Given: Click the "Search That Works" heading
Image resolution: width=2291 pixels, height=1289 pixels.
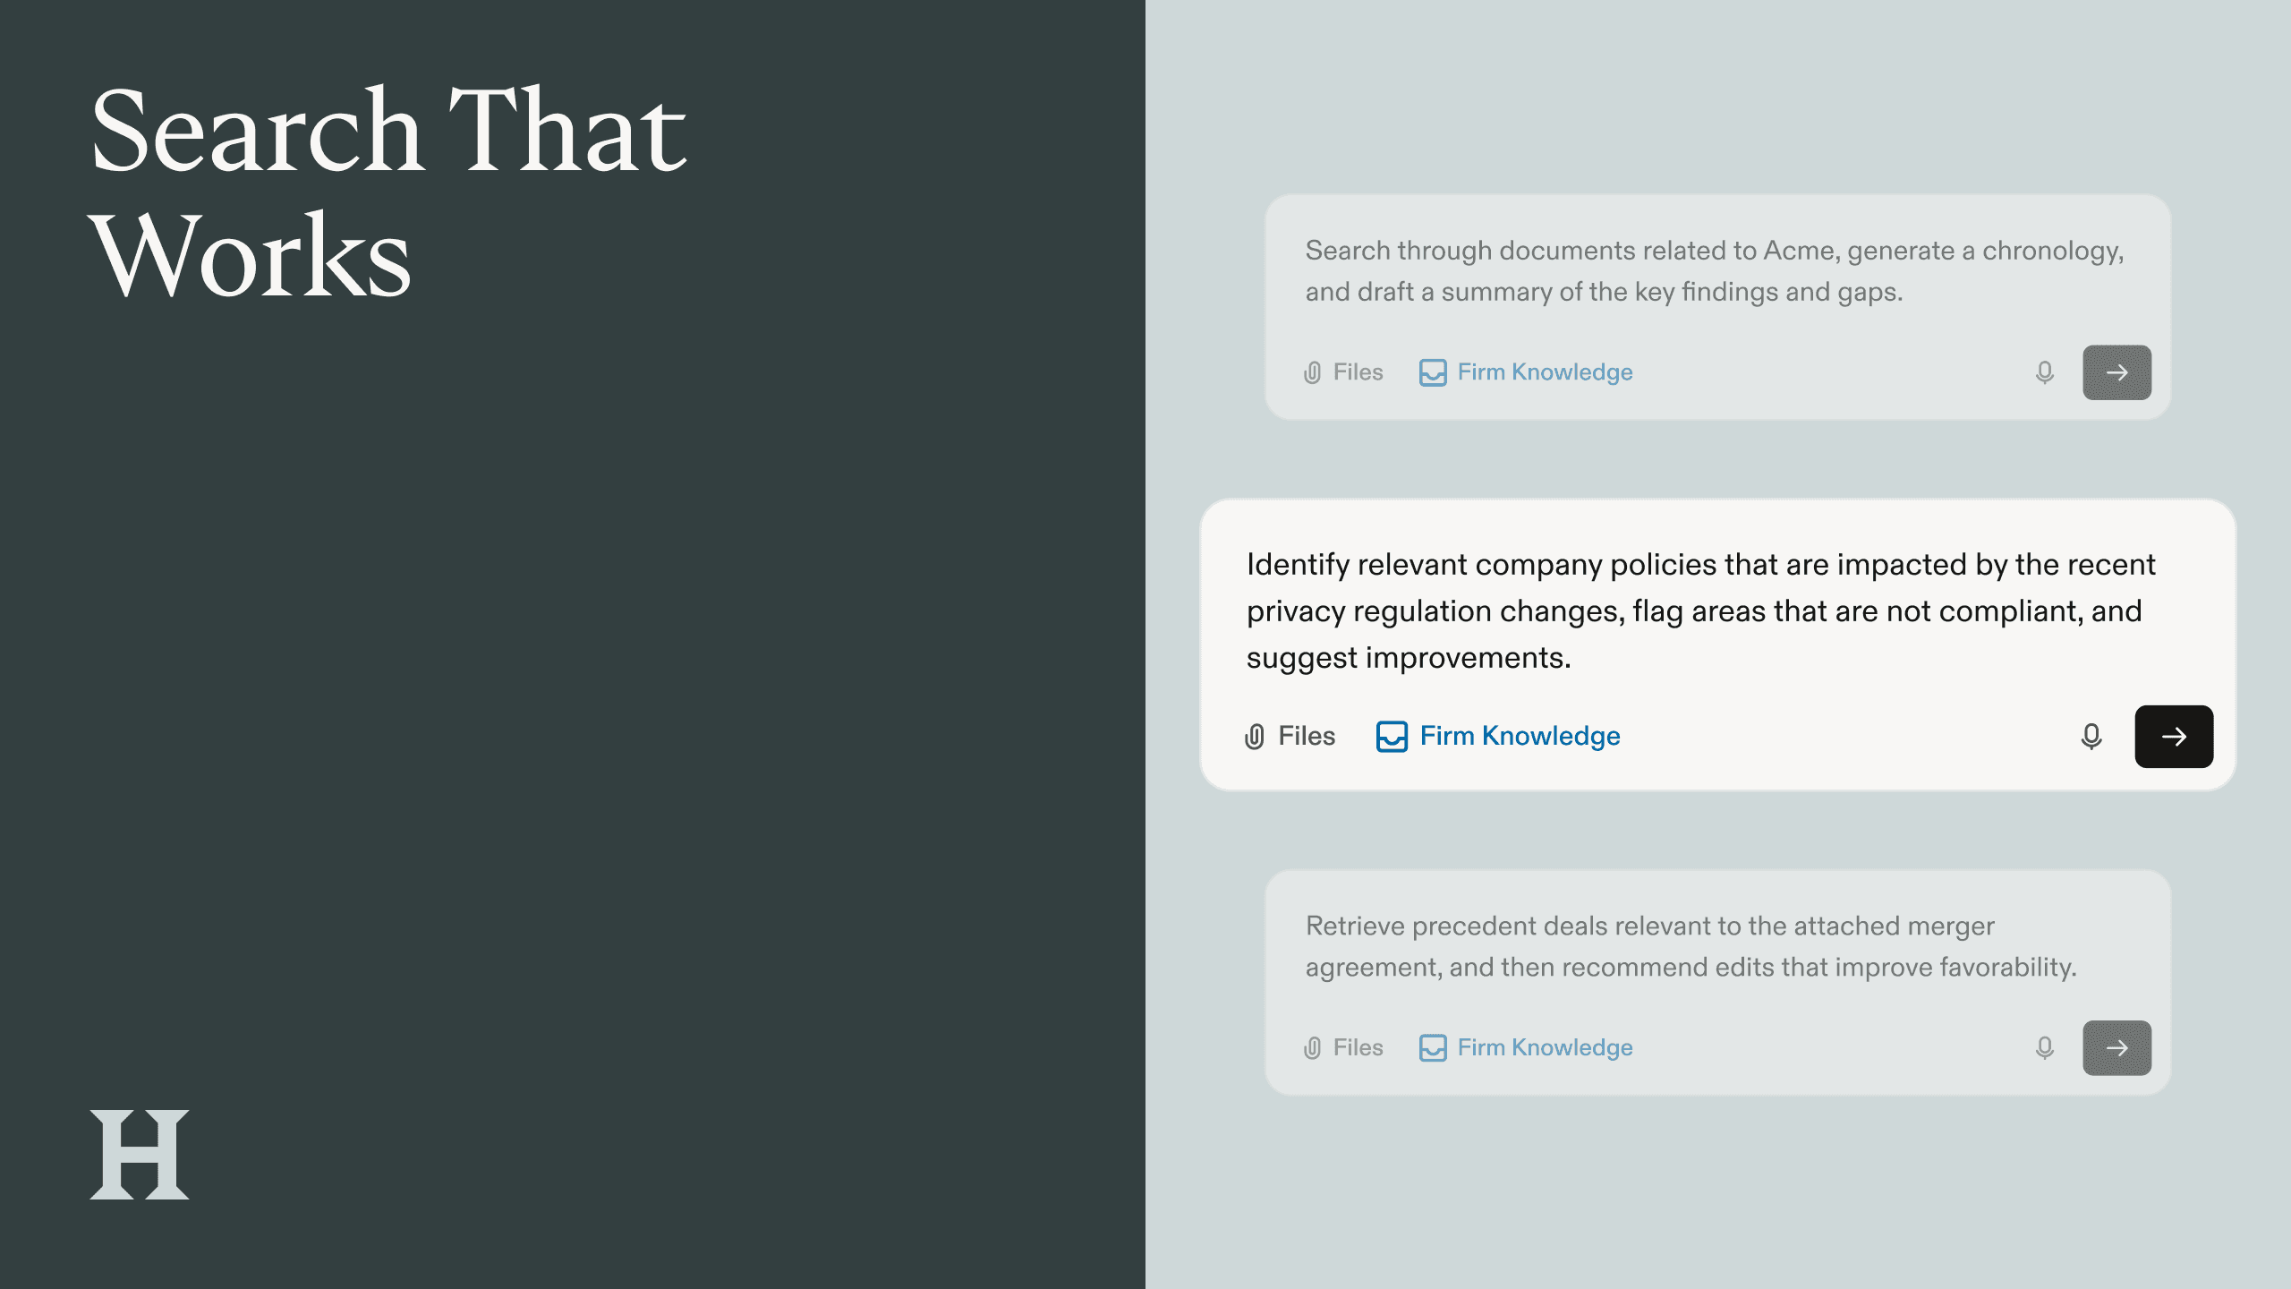Looking at the screenshot, I should [x=388, y=192].
